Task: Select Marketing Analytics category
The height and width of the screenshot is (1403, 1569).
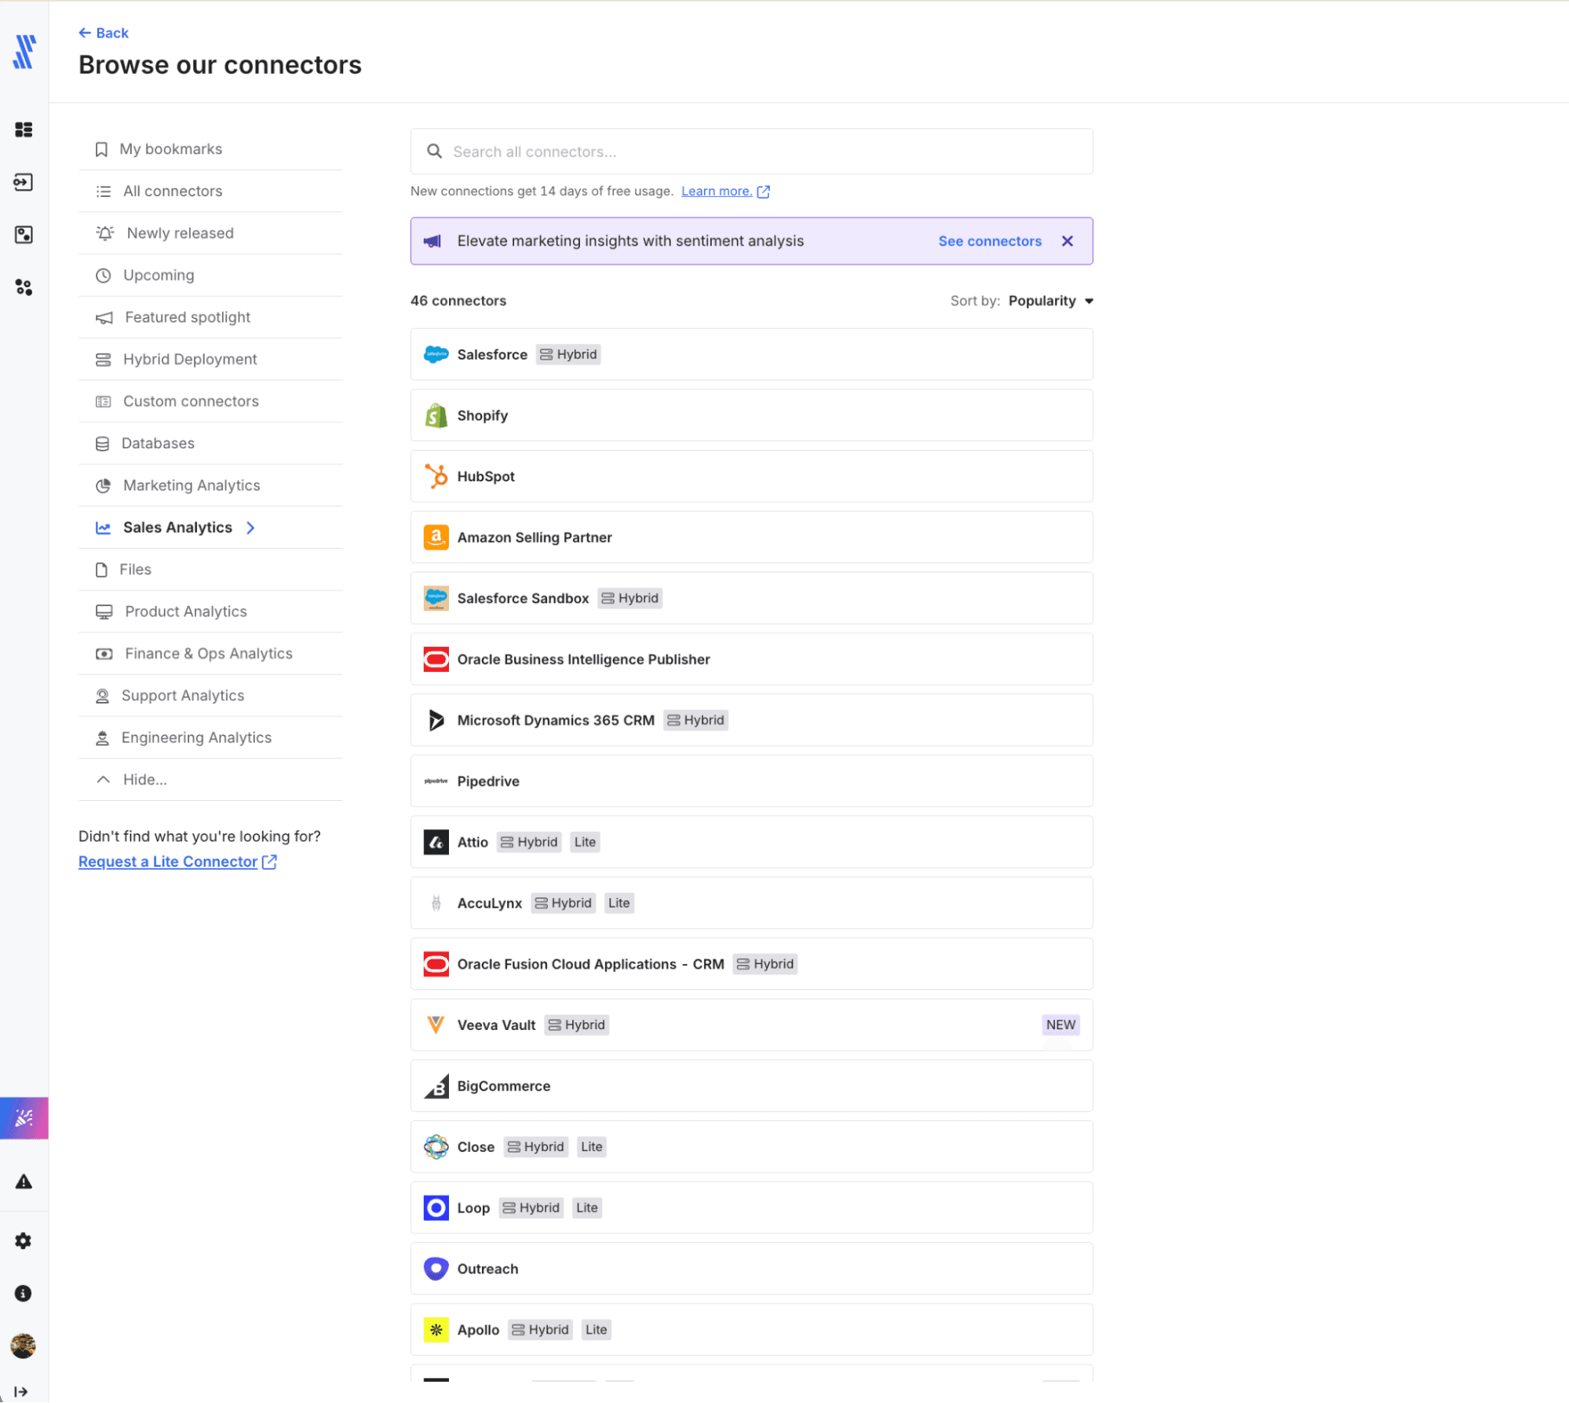Action: (x=191, y=485)
